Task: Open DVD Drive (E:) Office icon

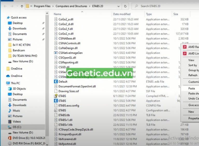Action: pos(10,138)
